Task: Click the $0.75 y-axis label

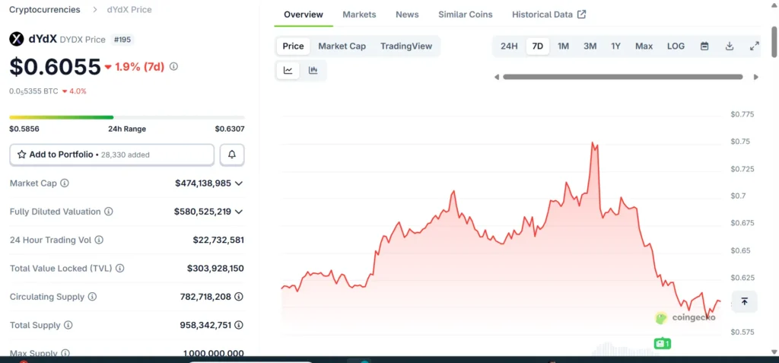Action: 739,142
